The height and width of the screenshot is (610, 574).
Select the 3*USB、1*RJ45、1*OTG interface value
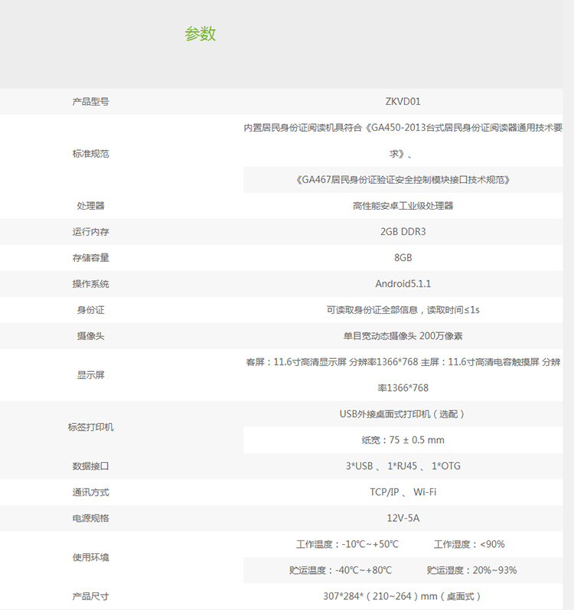403,466
